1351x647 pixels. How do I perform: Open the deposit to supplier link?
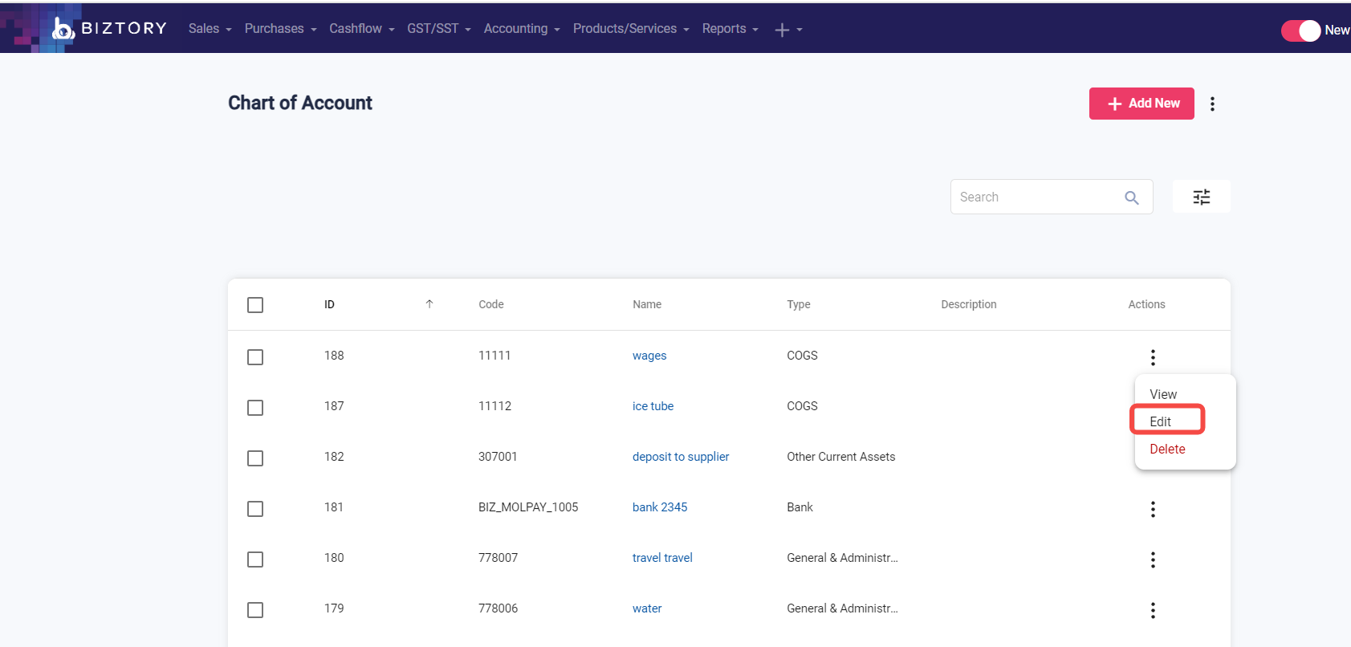coord(681,457)
